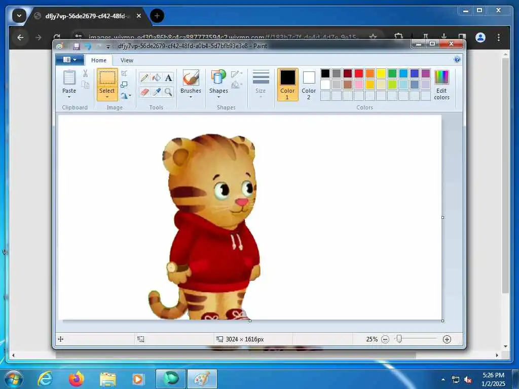Open a new Chrome tab

pos(157,16)
